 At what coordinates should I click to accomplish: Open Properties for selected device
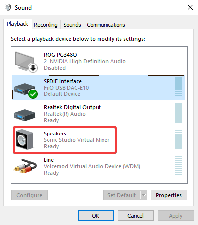tap(169, 195)
